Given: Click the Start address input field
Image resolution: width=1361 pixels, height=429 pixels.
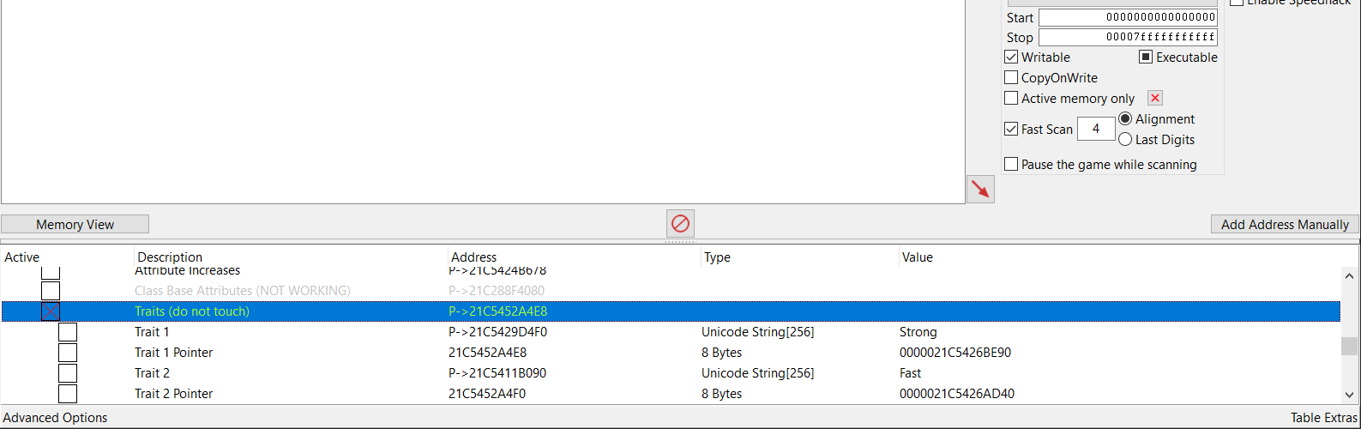Looking at the screenshot, I should [x=1128, y=18].
